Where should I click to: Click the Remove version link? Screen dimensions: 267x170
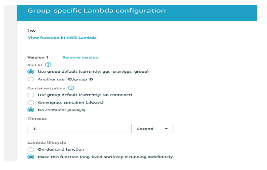pyautogui.click(x=81, y=57)
